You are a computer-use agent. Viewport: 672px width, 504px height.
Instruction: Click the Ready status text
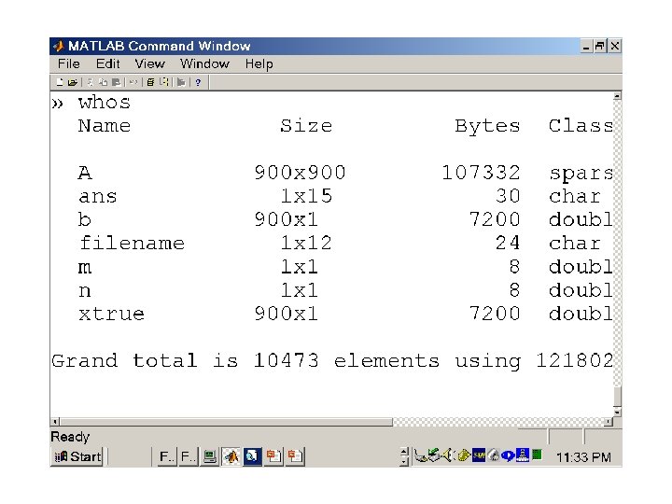[x=70, y=437]
